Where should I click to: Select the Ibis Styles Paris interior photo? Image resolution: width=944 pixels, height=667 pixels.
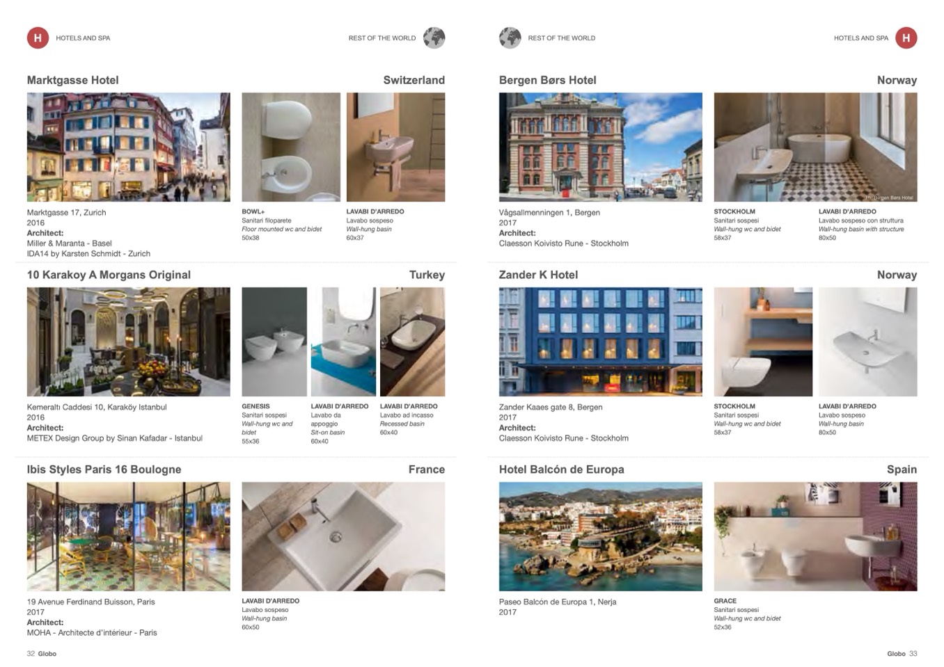[128, 537]
